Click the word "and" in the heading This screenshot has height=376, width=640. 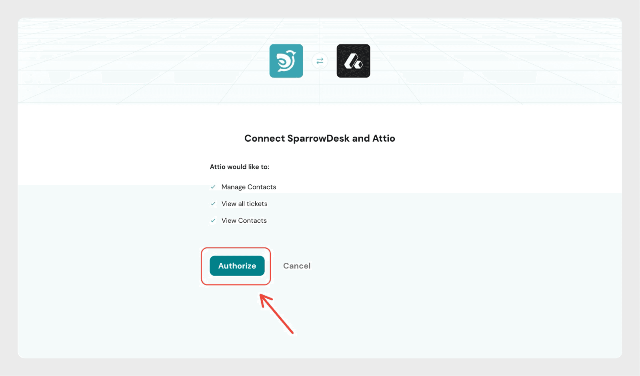click(x=361, y=138)
